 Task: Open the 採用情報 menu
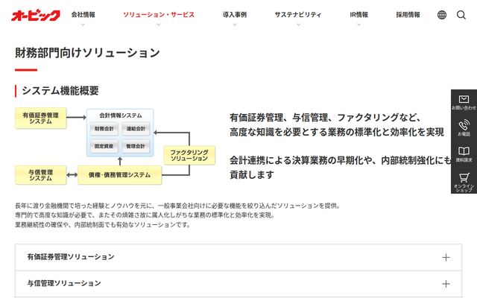point(408,15)
